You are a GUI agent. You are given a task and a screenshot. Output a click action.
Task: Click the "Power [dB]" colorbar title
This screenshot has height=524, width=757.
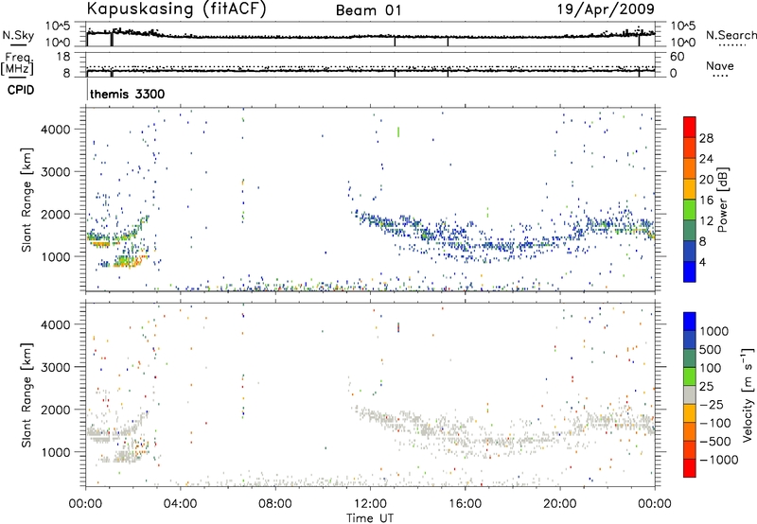[722, 200]
